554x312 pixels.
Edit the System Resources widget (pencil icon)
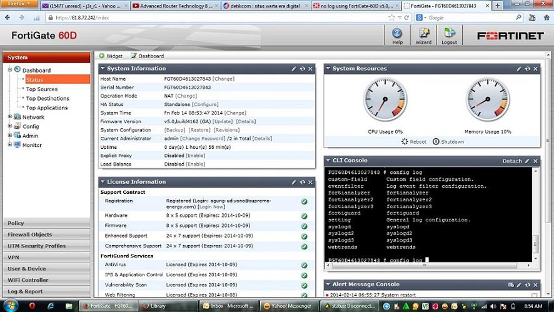point(518,69)
